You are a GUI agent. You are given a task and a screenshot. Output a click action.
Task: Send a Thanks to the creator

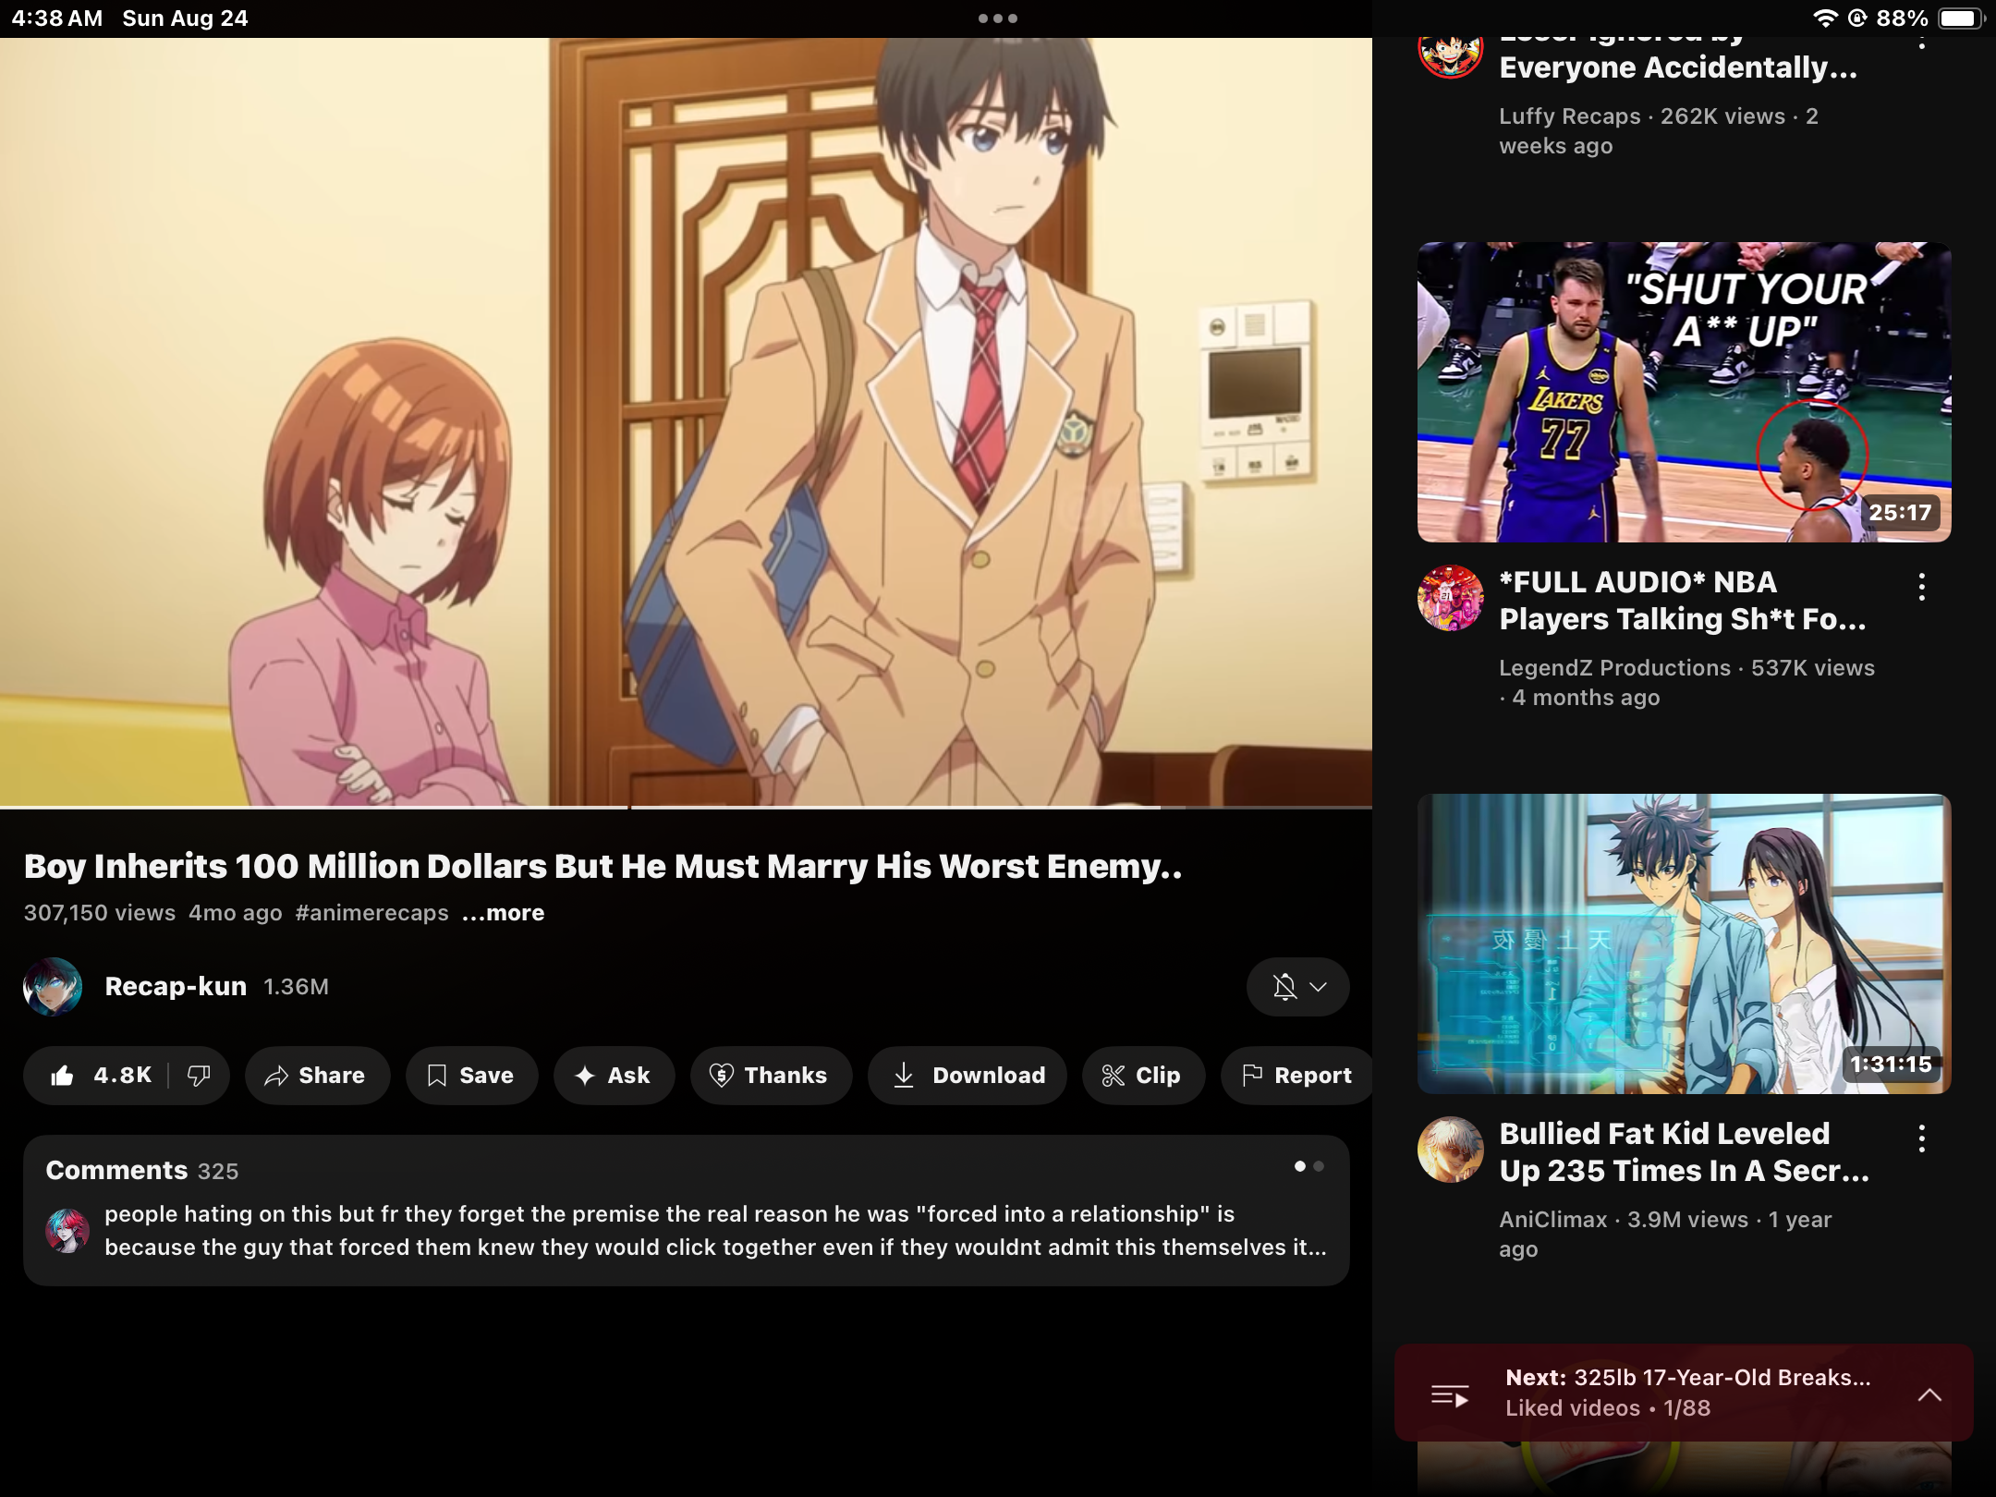770,1075
